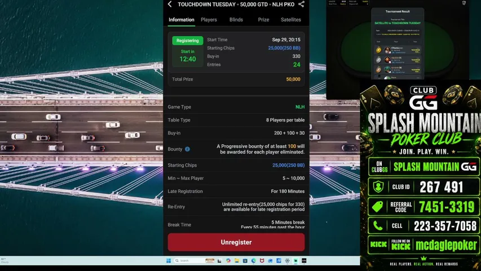Click the Buy-in breakdown 200 + 100 + 30
This screenshot has height=271, width=481.
[289, 133]
